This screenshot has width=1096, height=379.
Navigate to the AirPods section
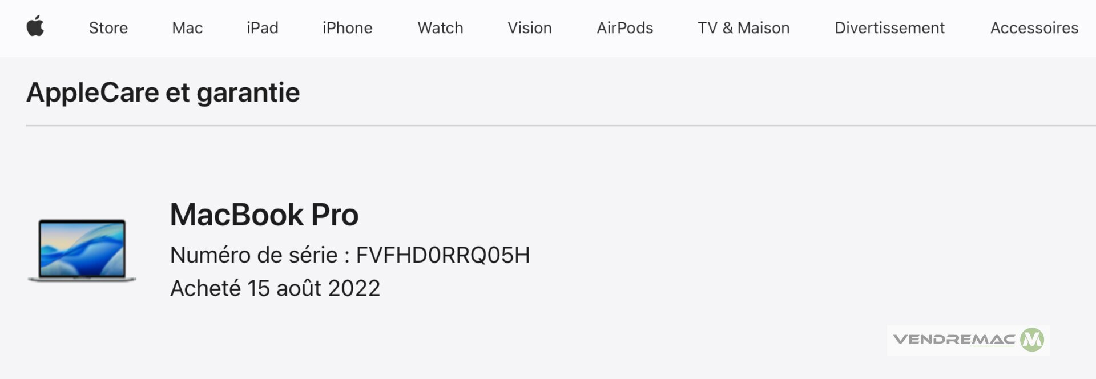pyautogui.click(x=624, y=28)
